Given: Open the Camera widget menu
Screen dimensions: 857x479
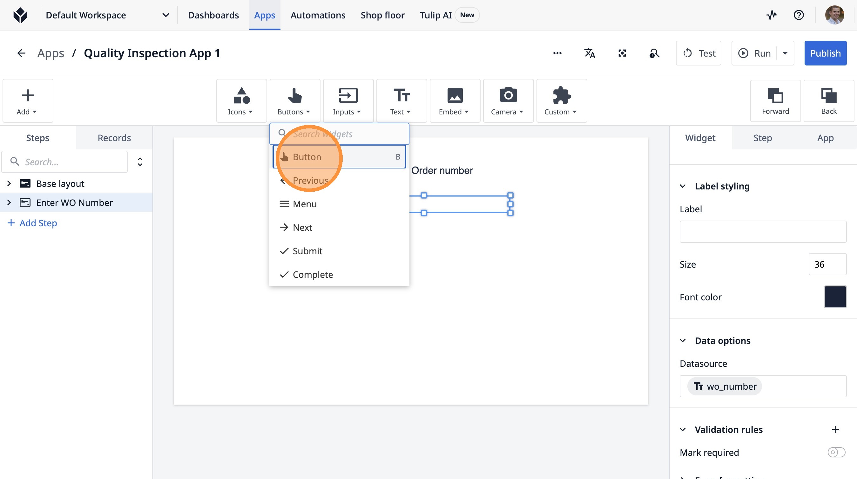Looking at the screenshot, I should (x=508, y=101).
